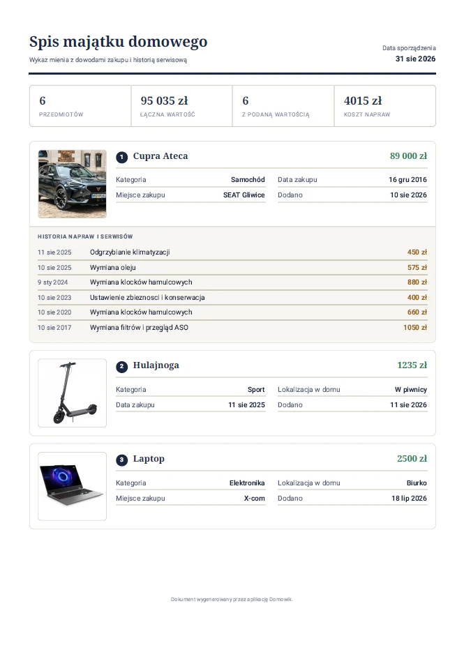
Task: Click the '9 sty 2024' repair date
Action: [52, 282]
